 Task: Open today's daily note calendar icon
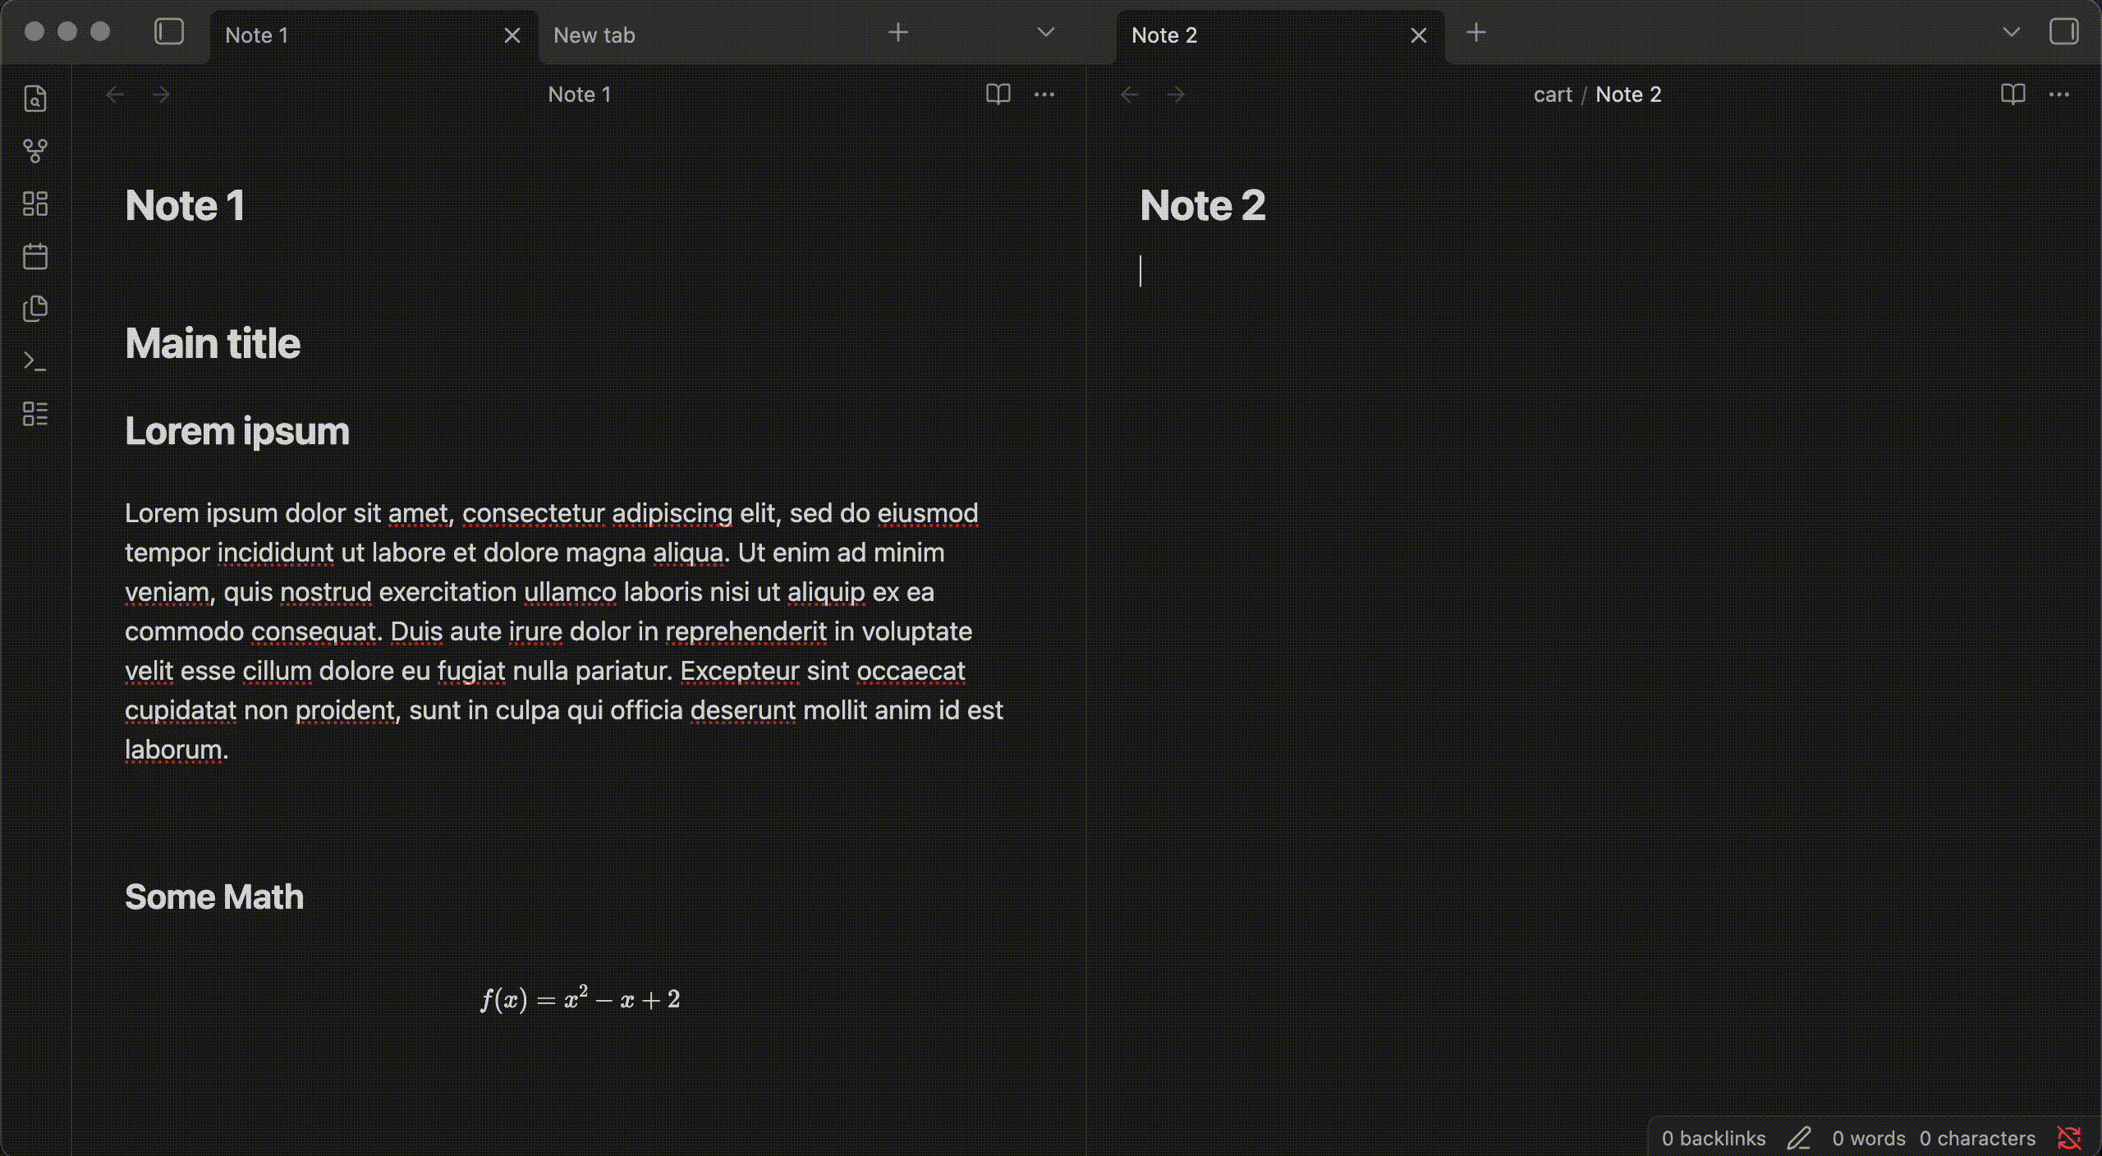(x=34, y=256)
